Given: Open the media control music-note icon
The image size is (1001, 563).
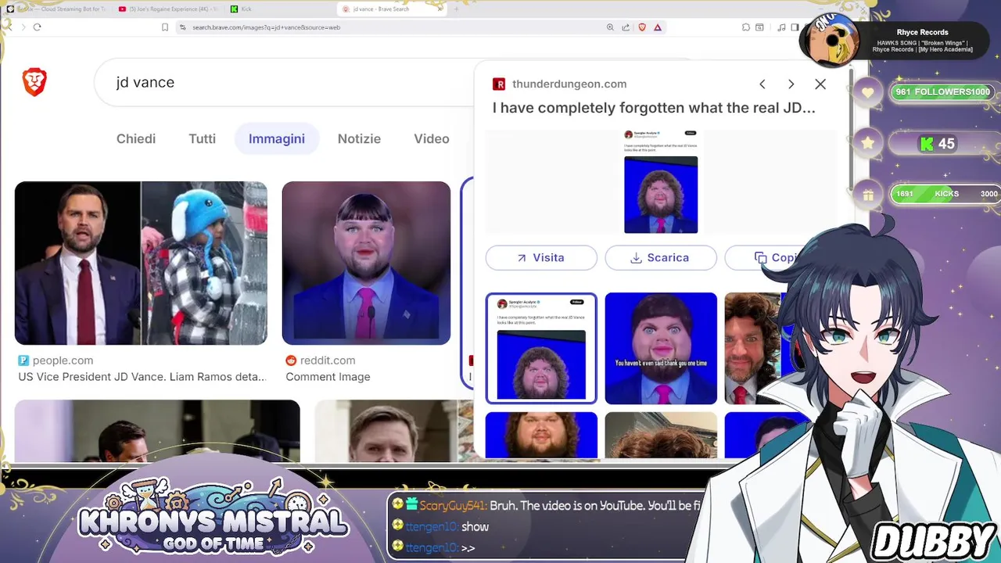Looking at the screenshot, I should coord(781,27).
